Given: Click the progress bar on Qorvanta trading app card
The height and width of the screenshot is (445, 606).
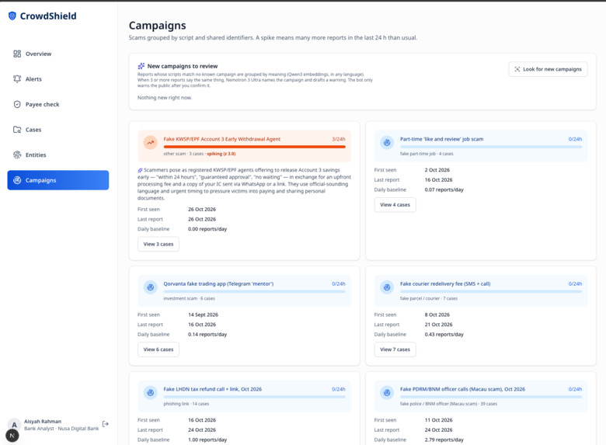Looking at the screenshot, I should pyautogui.click(x=254, y=291).
